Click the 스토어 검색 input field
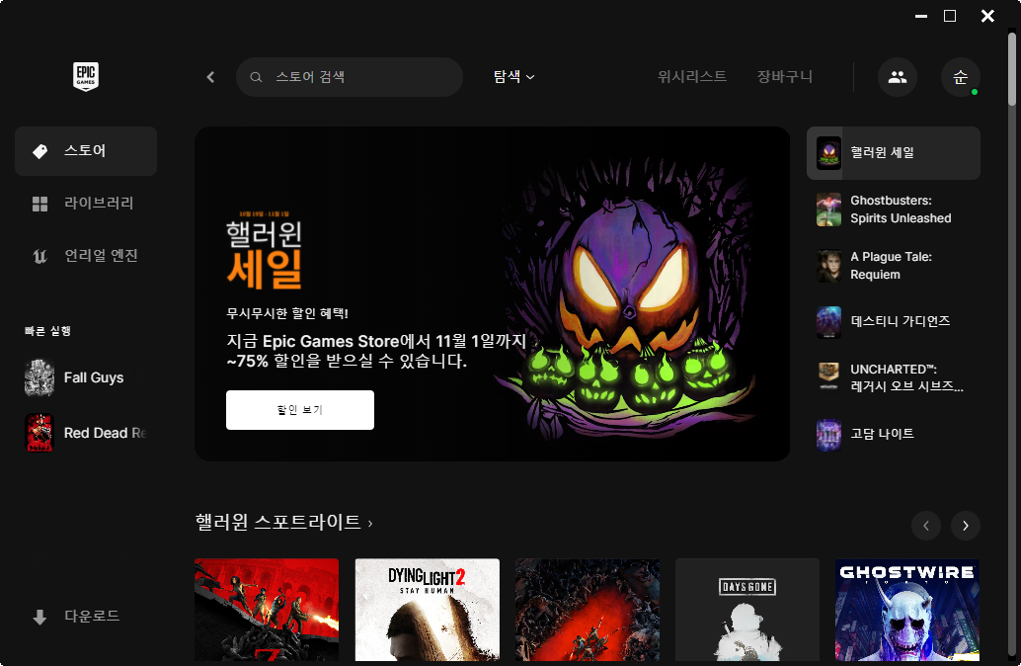This screenshot has height=666, width=1021. pyautogui.click(x=350, y=77)
